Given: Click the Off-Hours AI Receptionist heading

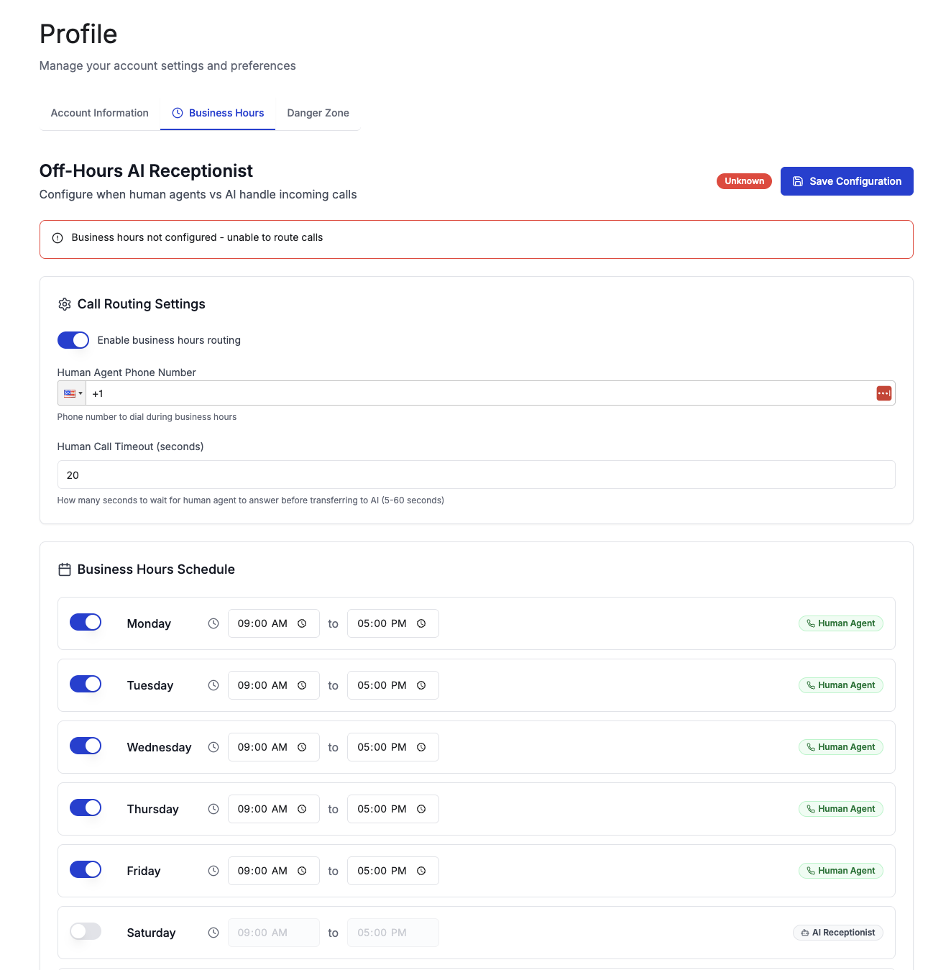Looking at the screenshot, I should (x=146, y=171).
